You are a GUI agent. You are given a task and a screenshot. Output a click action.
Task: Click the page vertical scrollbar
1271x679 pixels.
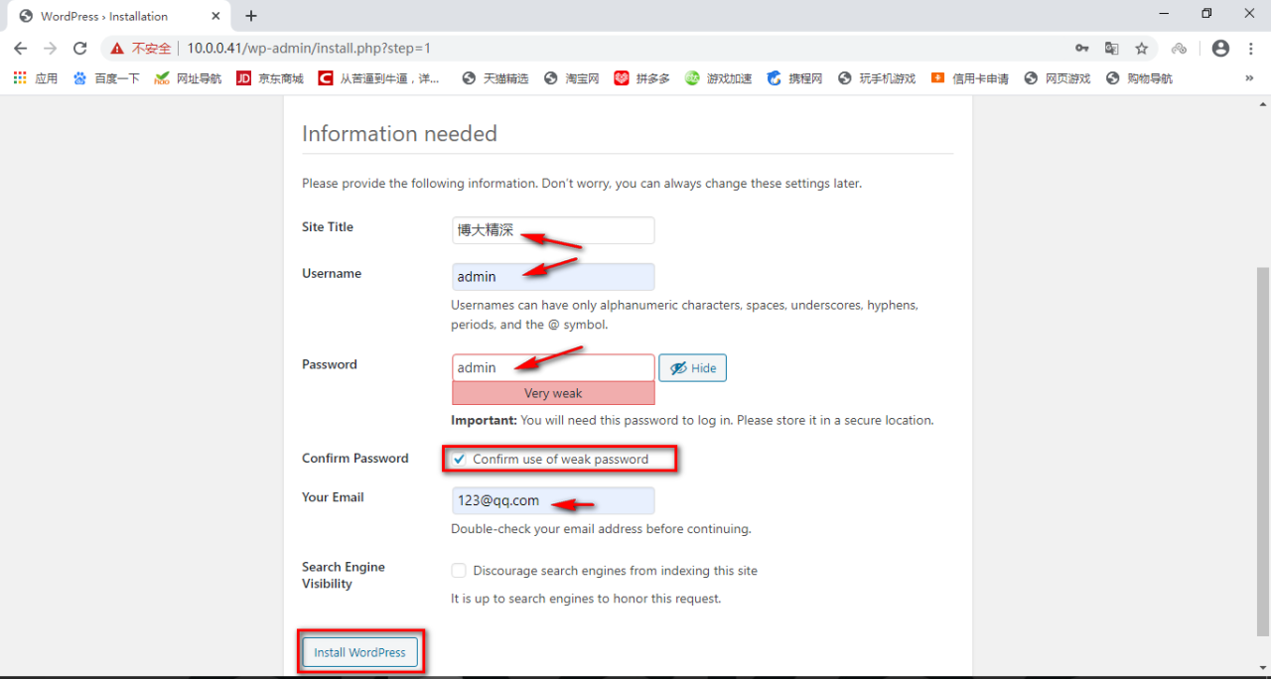tap(1263, 451)
